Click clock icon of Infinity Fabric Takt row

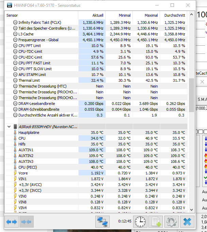click(15, 22)
